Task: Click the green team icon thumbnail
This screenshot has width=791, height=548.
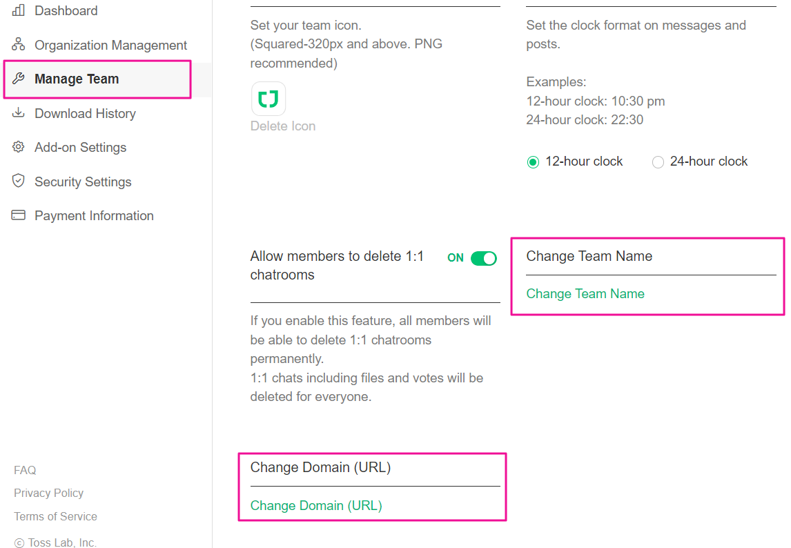Action: [268, 99]
